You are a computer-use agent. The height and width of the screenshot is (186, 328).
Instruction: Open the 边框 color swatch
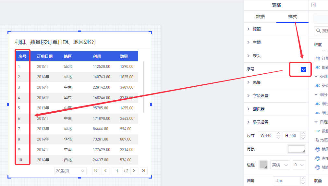pyautogui.click(x=263, y=165)
